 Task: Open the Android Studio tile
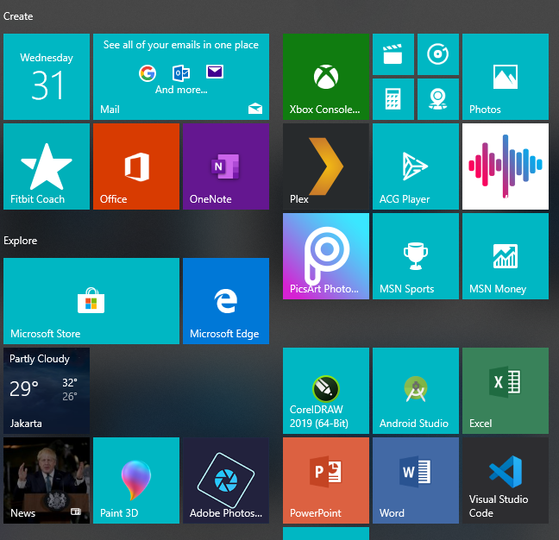416,391
